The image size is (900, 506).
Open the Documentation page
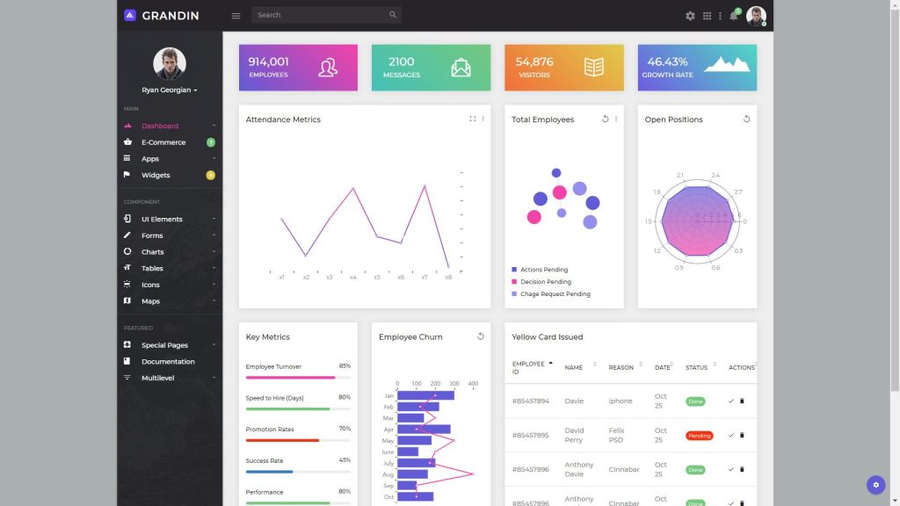click(x=167, y=361)
